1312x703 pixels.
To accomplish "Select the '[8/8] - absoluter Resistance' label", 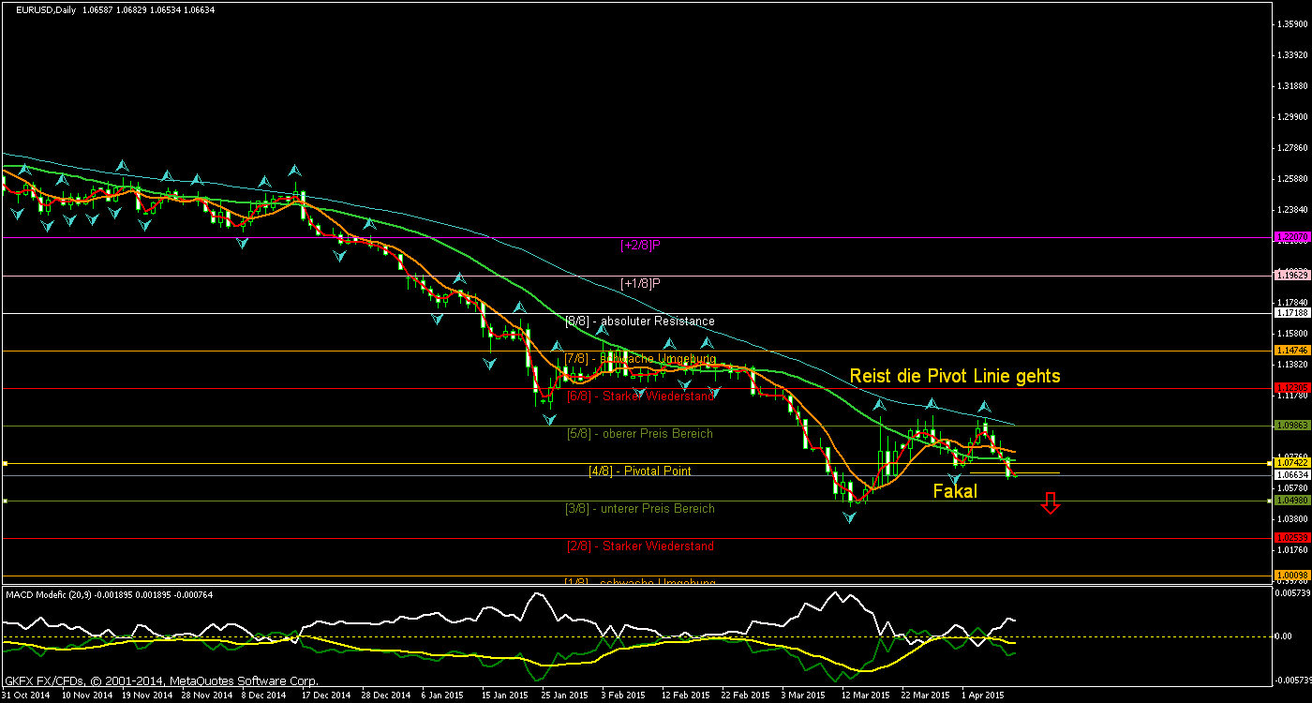I will 638,321.
